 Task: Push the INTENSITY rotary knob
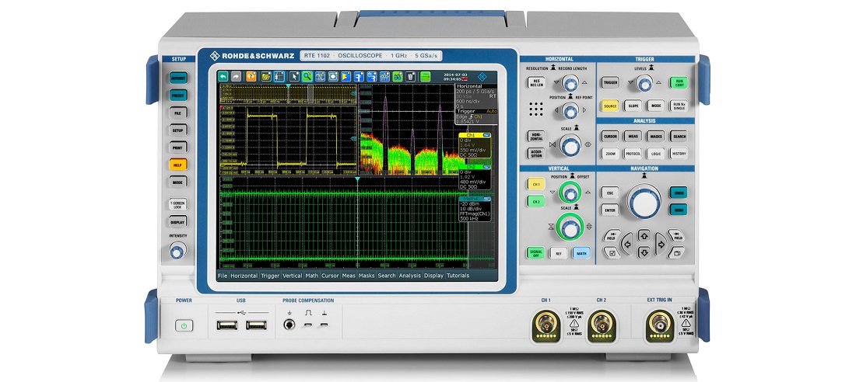click(177, 251)
